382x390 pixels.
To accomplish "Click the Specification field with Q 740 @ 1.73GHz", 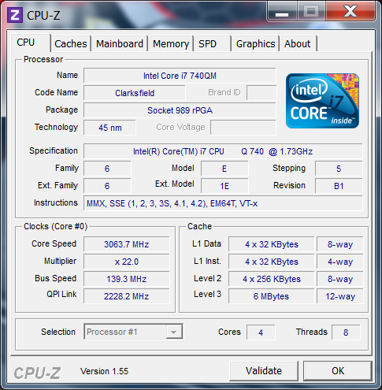I will pos(223,151).
